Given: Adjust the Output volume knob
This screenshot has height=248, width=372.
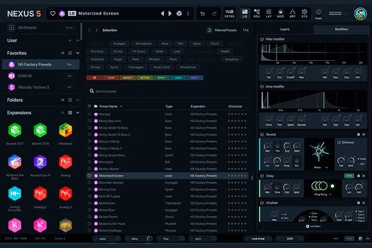Looking at the screenshot, I should pos(319,12).
